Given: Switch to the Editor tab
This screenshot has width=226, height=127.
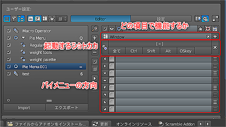Looking at the screenshot, I should (x=101, y=19).
